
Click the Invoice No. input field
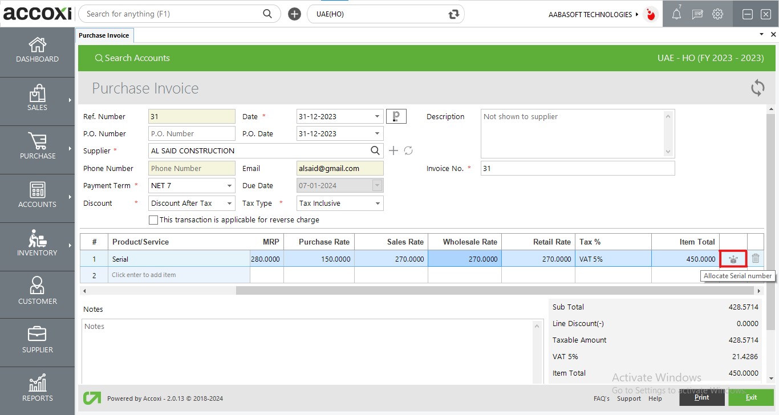pos(577,168)
